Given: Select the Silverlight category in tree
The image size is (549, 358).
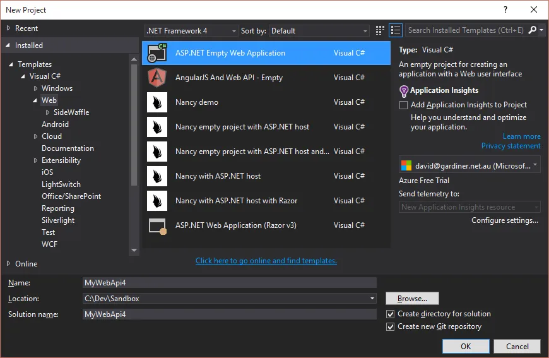Looking at the screenshot, I should (x=58, y=220).
